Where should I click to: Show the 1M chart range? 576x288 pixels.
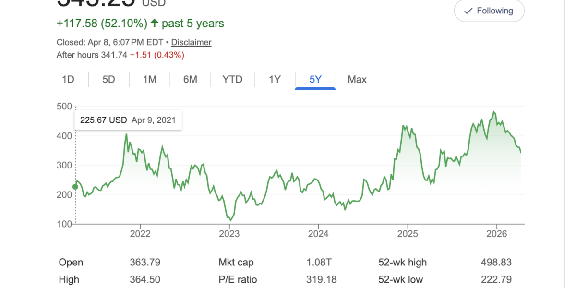(x=150, y=79)
